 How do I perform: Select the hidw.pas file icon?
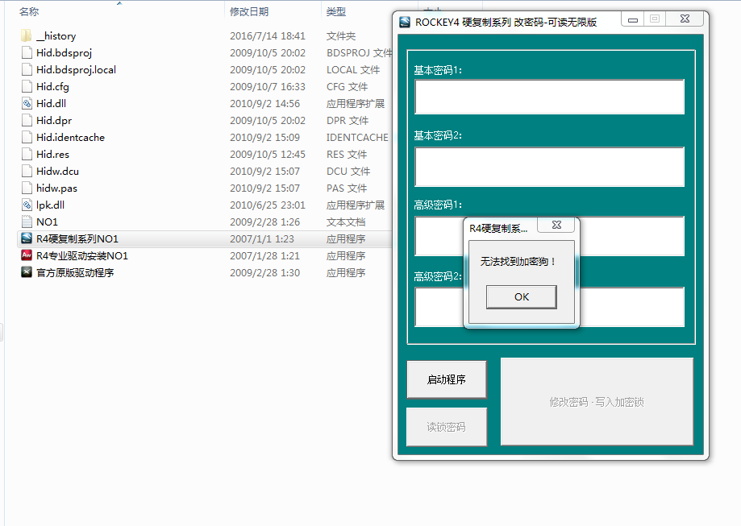pos(27,188)
